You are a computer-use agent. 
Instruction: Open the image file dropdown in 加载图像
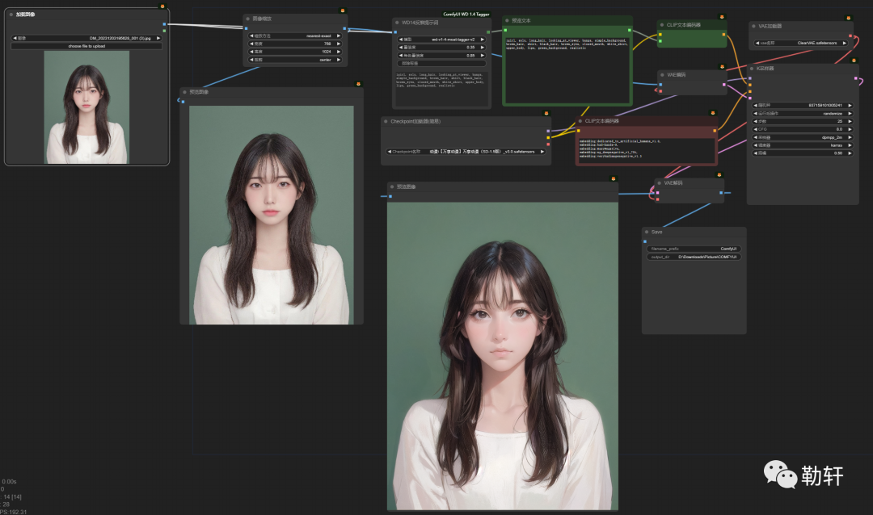pos(86,39)
